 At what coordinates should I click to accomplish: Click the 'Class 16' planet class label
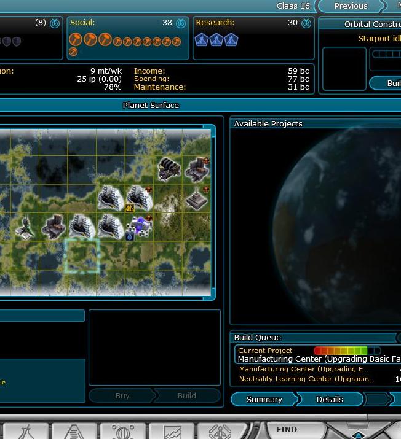(x=293, y=6)
